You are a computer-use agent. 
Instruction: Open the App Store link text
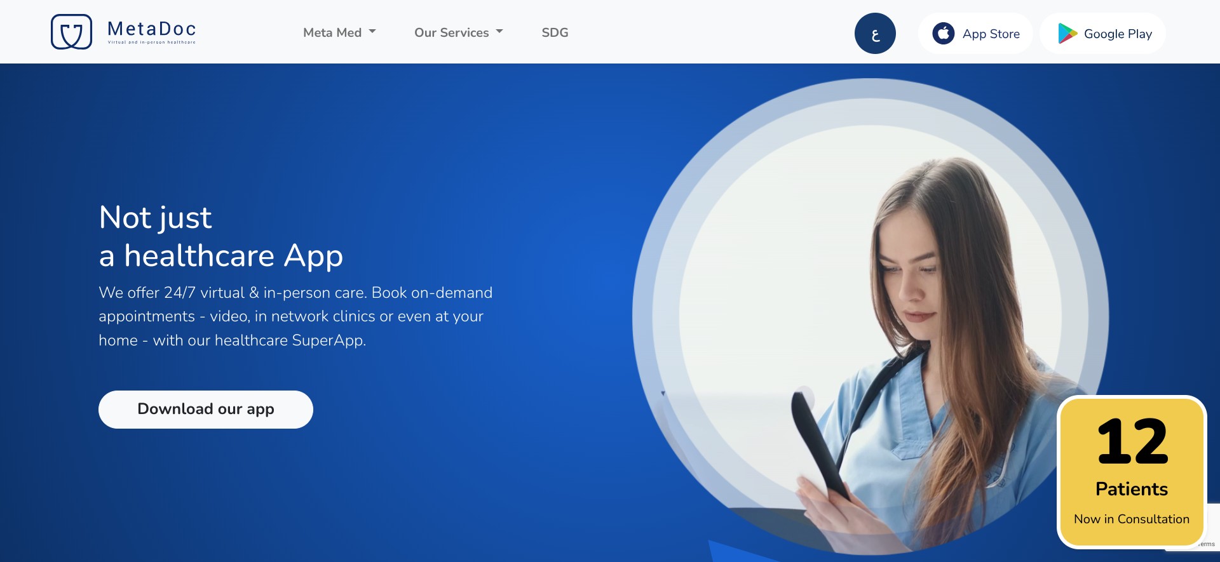(991, 34)
